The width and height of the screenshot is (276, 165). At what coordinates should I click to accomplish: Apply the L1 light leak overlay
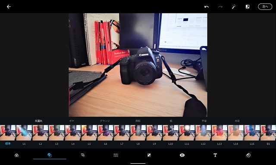pyautogui.click(x=24, y=133)
